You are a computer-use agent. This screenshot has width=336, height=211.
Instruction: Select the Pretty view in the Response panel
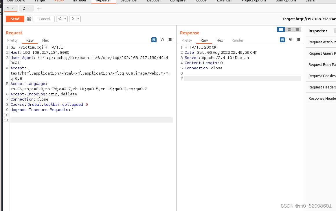pyautogui.click(x=187, y=40)
